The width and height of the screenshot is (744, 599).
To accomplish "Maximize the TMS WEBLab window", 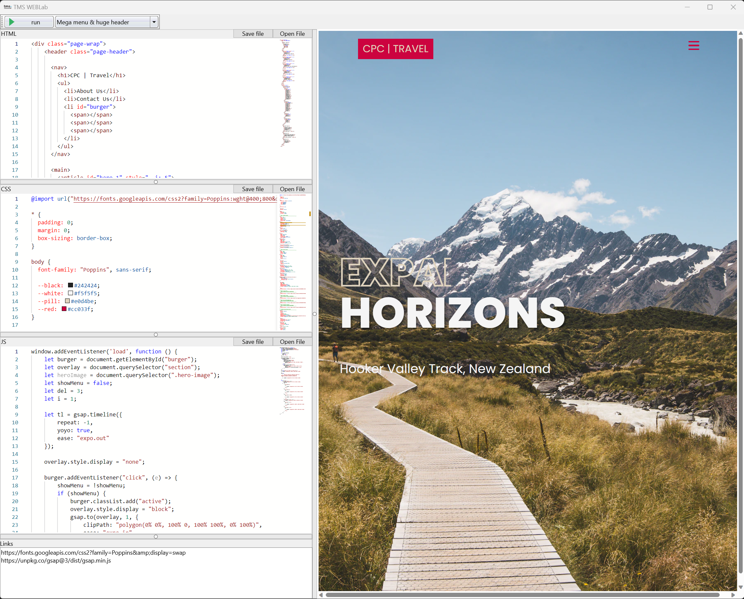I will point(710,7).
